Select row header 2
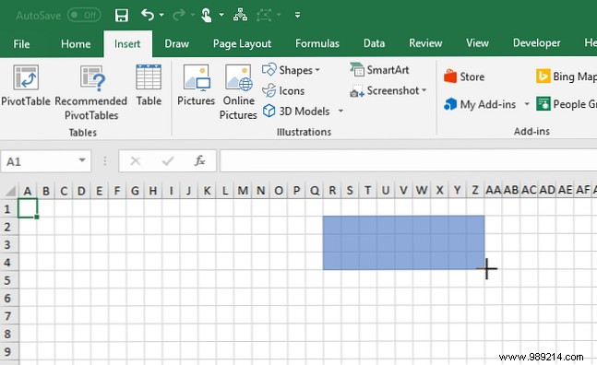 [7, 227]
